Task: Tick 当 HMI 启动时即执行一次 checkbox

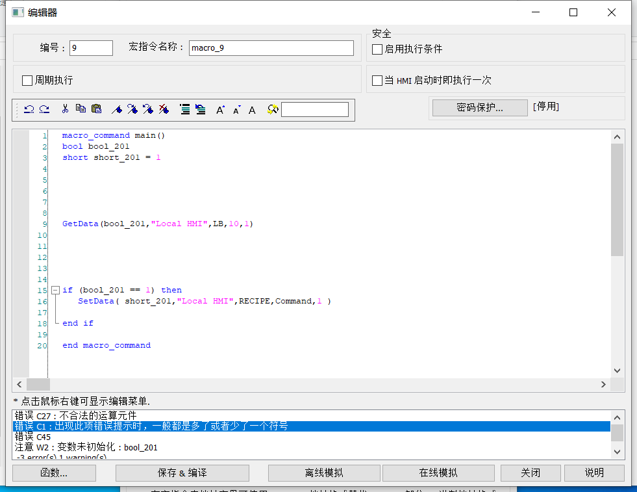Action: pos(377,81)
